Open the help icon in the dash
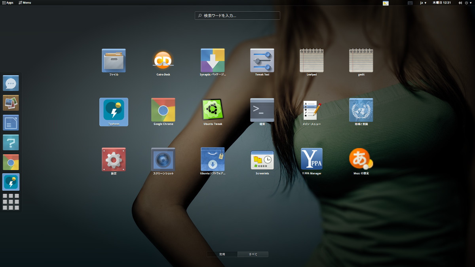This screenshot has width=475, height=267. (x=11, y=142)
